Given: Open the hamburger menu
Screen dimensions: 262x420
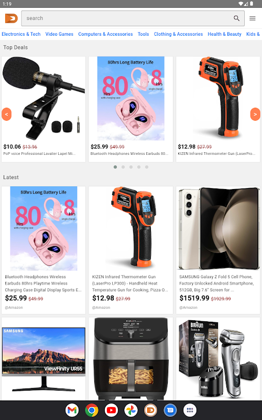Looking at the screenshot, I should coord(253,18).
